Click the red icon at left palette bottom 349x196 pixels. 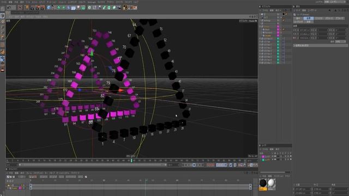point(2,70)
